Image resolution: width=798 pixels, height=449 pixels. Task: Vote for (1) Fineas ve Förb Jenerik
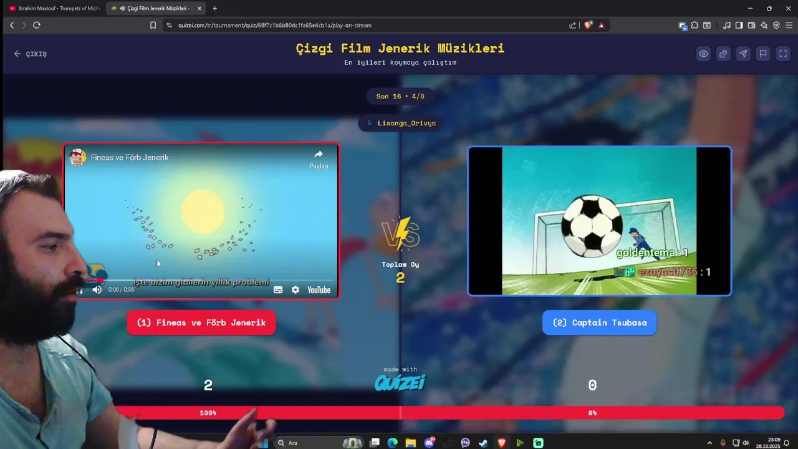pos(201,322)
